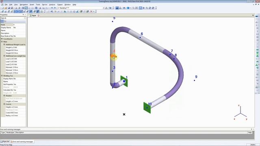
Task: Open the View menu
Action: point(16,4)
